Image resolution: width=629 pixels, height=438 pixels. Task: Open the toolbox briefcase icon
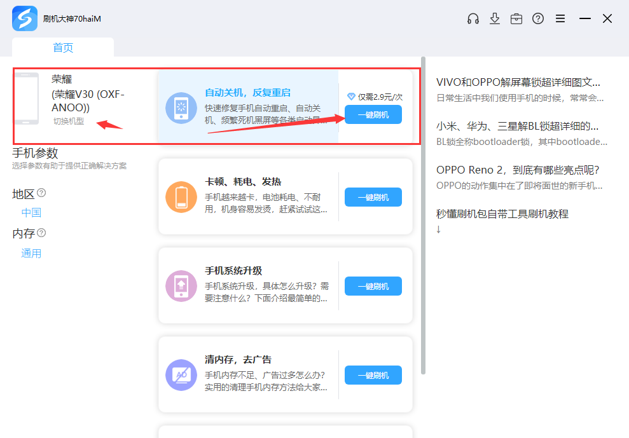[516, 18]
